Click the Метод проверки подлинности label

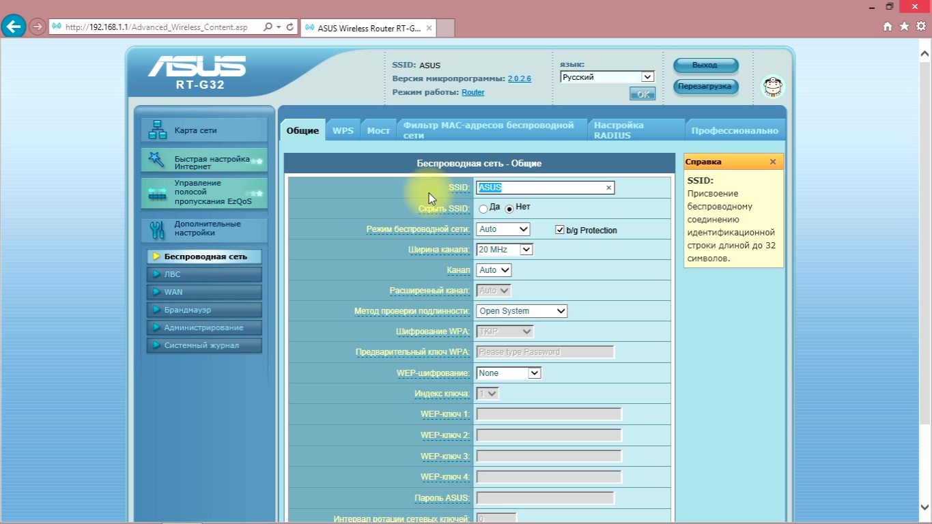click(x=412, y=311)
